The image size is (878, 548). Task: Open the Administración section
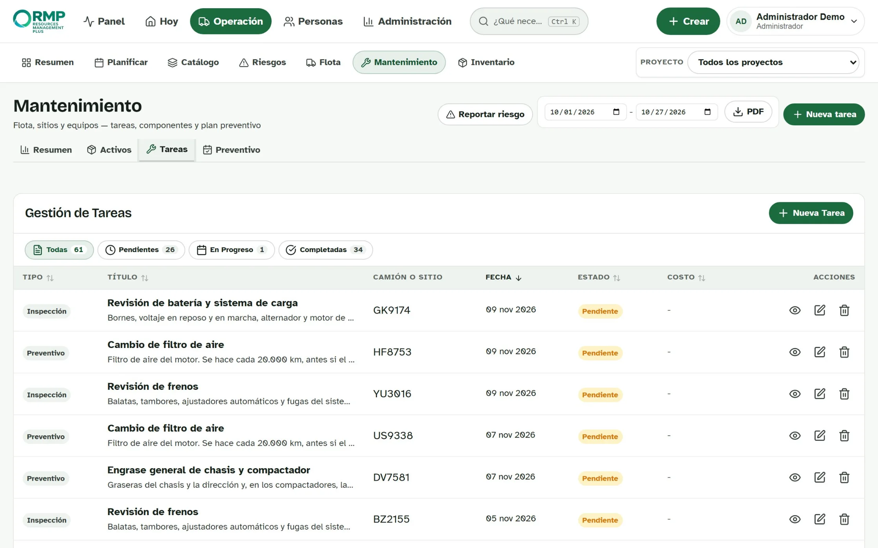(407, 21)
